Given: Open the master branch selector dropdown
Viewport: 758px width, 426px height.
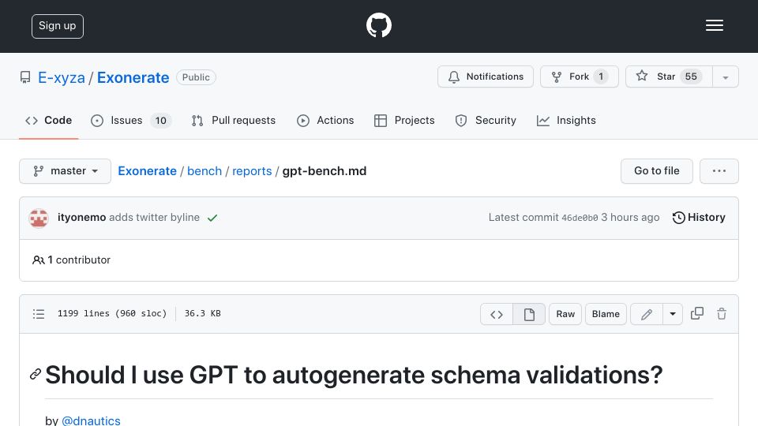Looking at the screenshot, I should 66,171.
